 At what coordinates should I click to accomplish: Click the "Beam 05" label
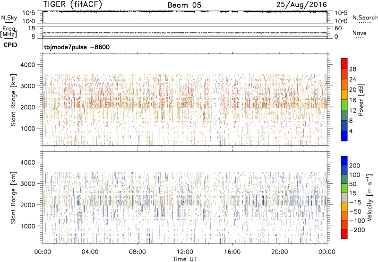pos(184,5)
